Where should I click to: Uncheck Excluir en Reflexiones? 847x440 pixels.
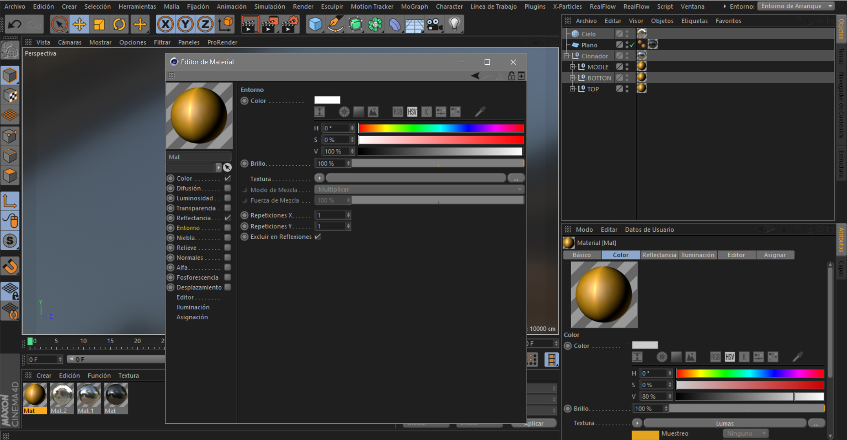pos(318,237)
